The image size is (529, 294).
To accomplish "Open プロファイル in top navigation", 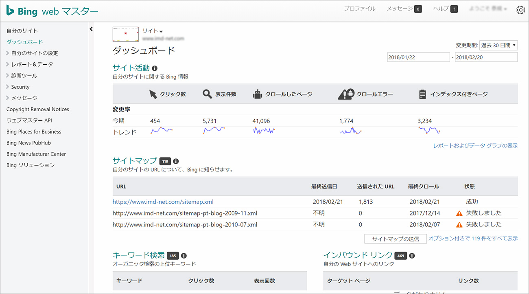I will coord(360,9).
